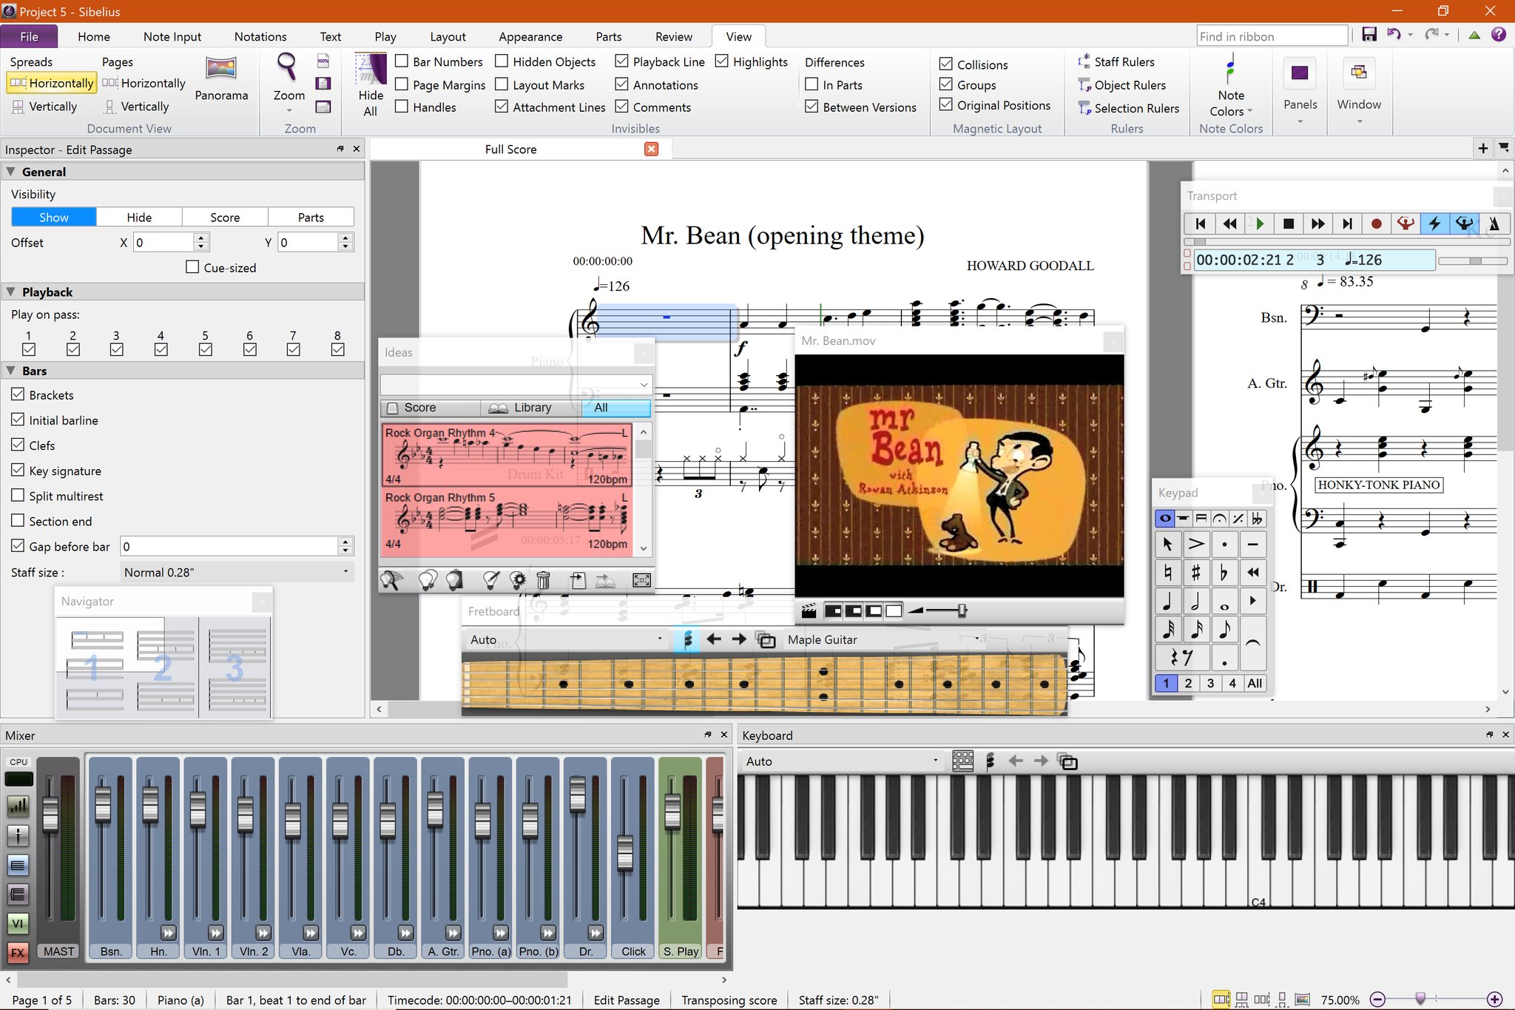
Task: Select the Library tab in Ideas panel
Action: (531, 408)
